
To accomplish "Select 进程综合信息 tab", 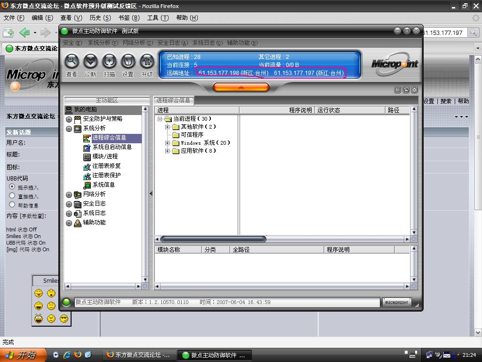I will (173, 100).
